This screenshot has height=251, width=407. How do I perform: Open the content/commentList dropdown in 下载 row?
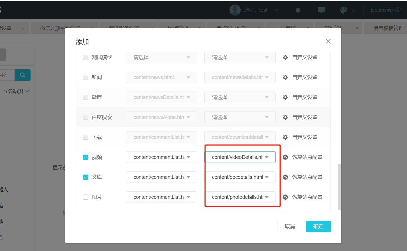coord(162,137)
